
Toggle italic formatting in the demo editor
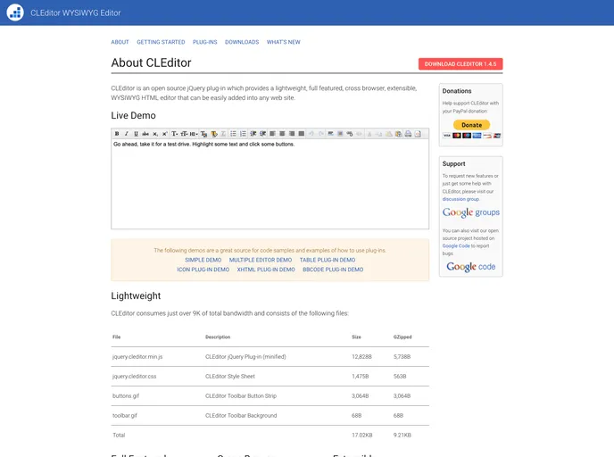pos(126,134)
